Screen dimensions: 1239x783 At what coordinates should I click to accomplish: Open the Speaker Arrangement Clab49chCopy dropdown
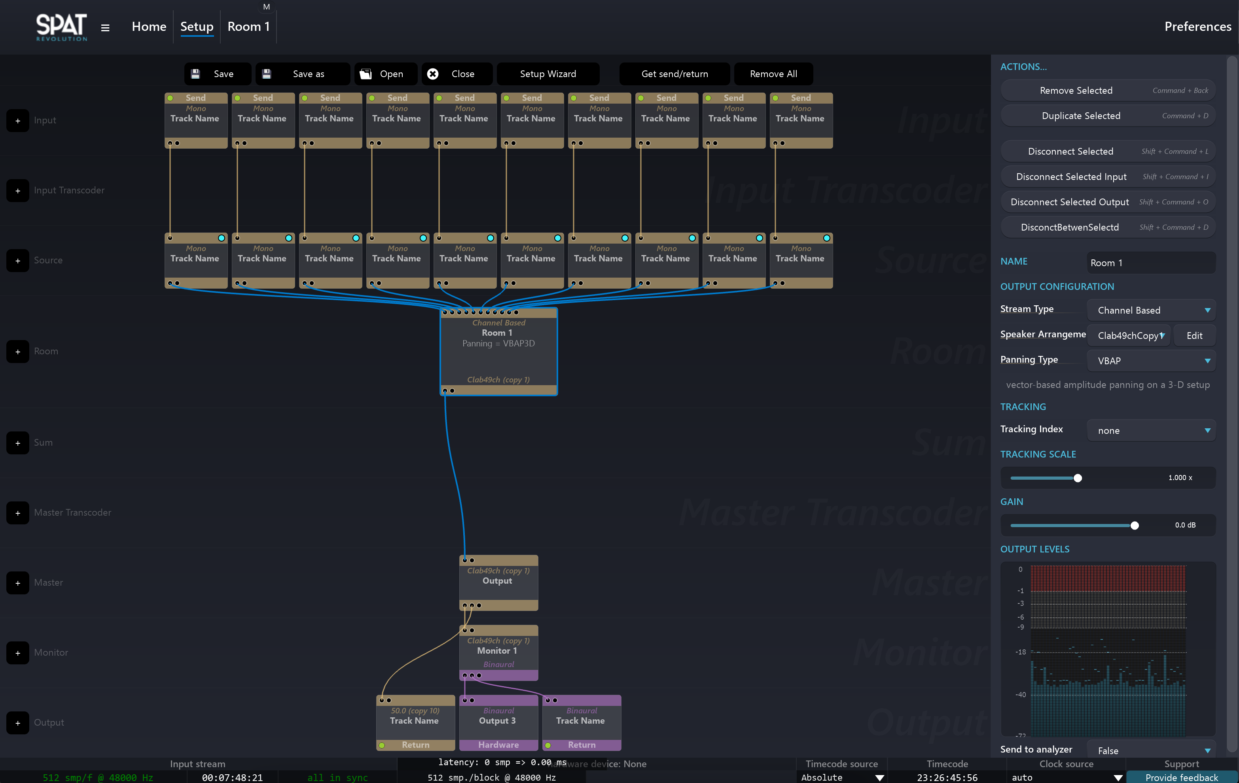(x=1129, y=335)
